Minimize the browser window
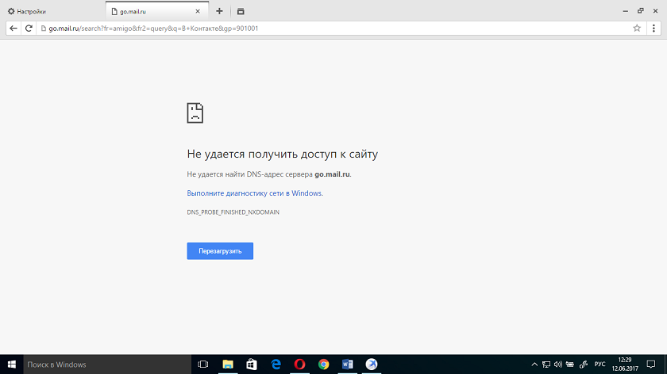 (x=626, y=11)
